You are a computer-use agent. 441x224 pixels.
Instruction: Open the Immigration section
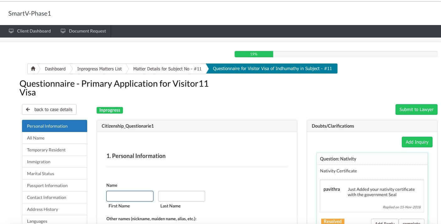(x=55, y=162)
